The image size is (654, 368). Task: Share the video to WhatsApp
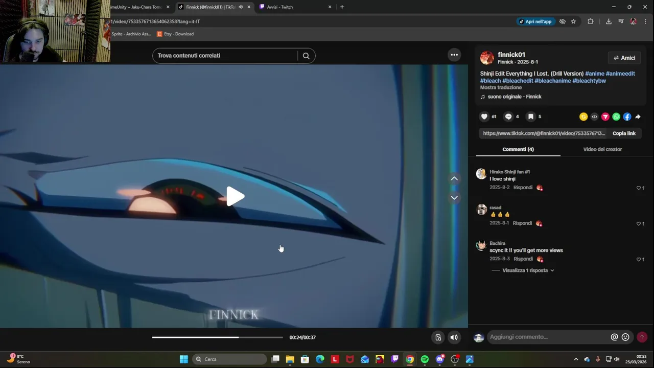click(616, 117)
